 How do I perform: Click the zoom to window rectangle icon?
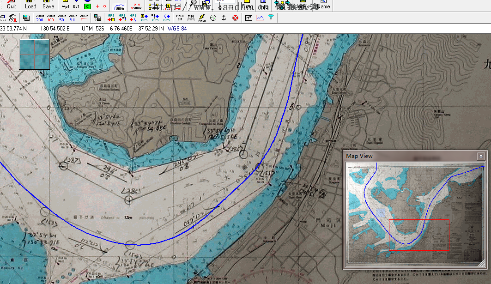coord(84,18)
